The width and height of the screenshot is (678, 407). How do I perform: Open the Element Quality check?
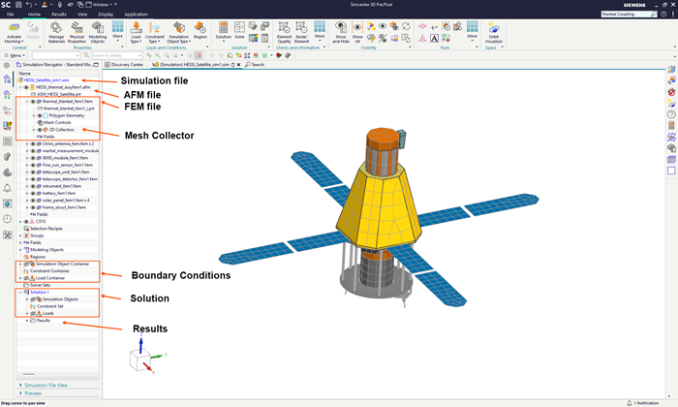pyautogui.click(x=284, y=32)
